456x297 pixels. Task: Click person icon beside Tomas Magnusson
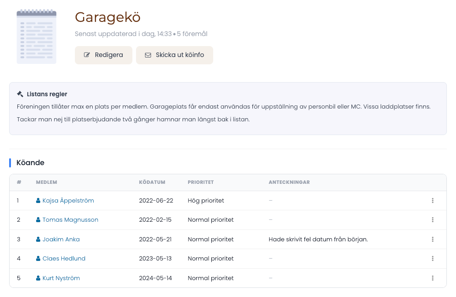[38, 220]
